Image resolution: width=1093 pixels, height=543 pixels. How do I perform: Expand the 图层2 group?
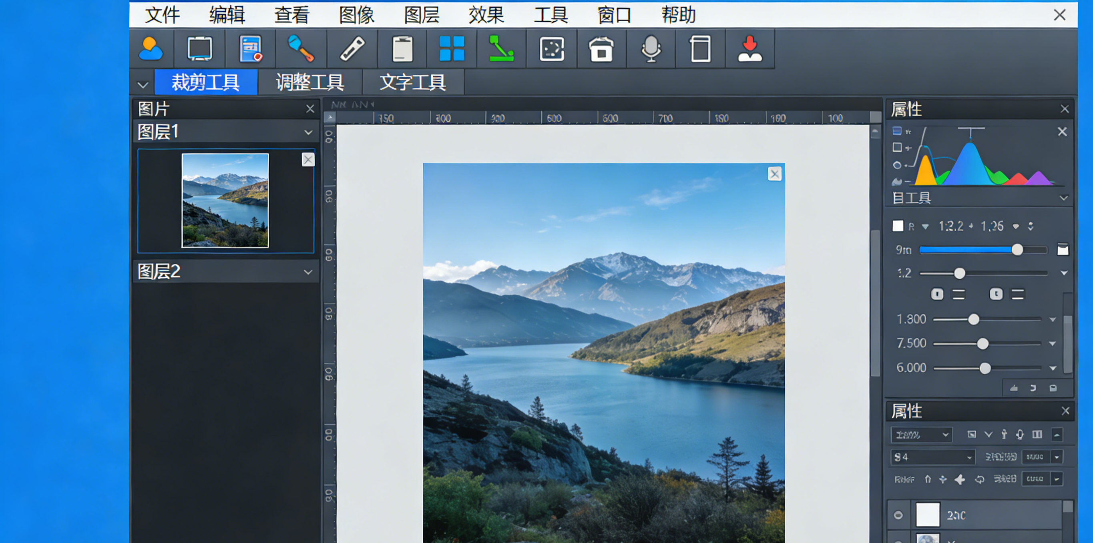click(x=308, y=271)
